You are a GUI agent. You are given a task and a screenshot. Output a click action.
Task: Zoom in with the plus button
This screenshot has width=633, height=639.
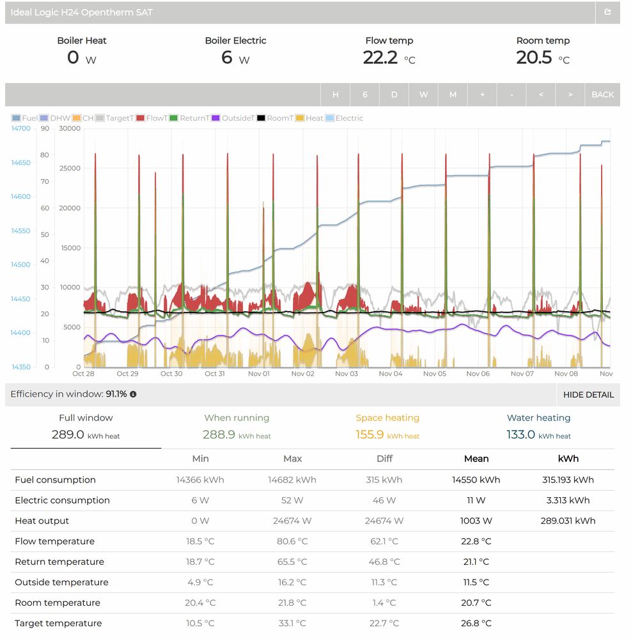pyautogui.click(x=482, y=95)
